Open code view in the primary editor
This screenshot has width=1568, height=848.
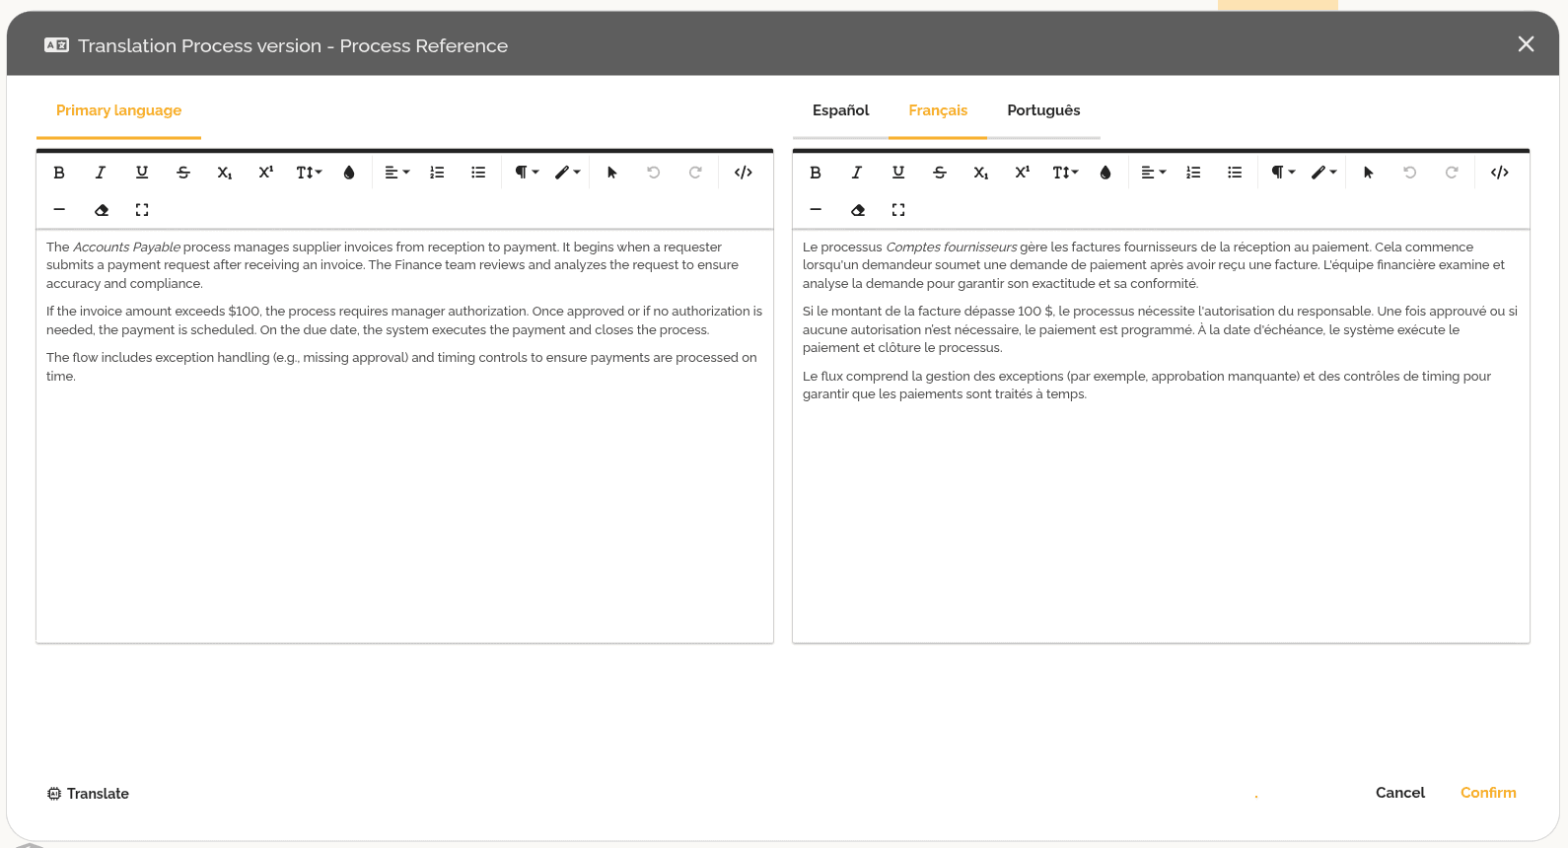[744, 173]
